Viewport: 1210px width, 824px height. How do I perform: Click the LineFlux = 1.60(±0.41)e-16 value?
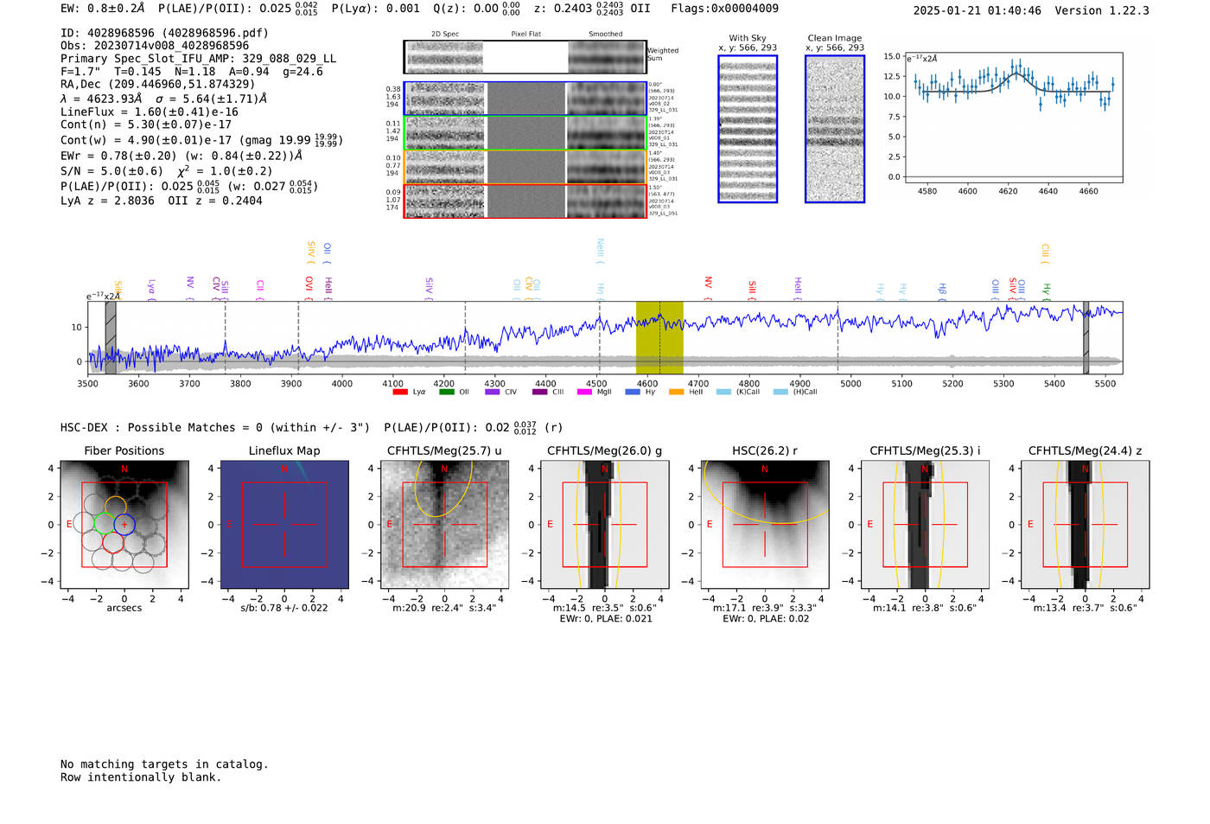[150, 112]
